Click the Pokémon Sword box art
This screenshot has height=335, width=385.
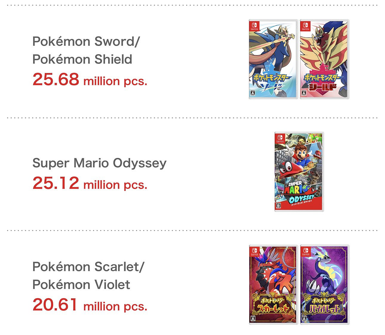273,59
